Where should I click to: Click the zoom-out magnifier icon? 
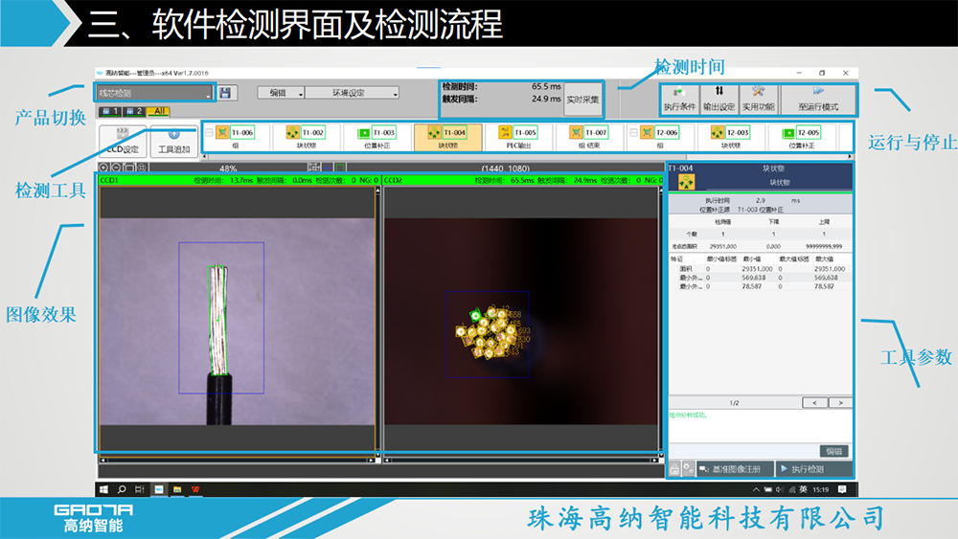(116, 168)
